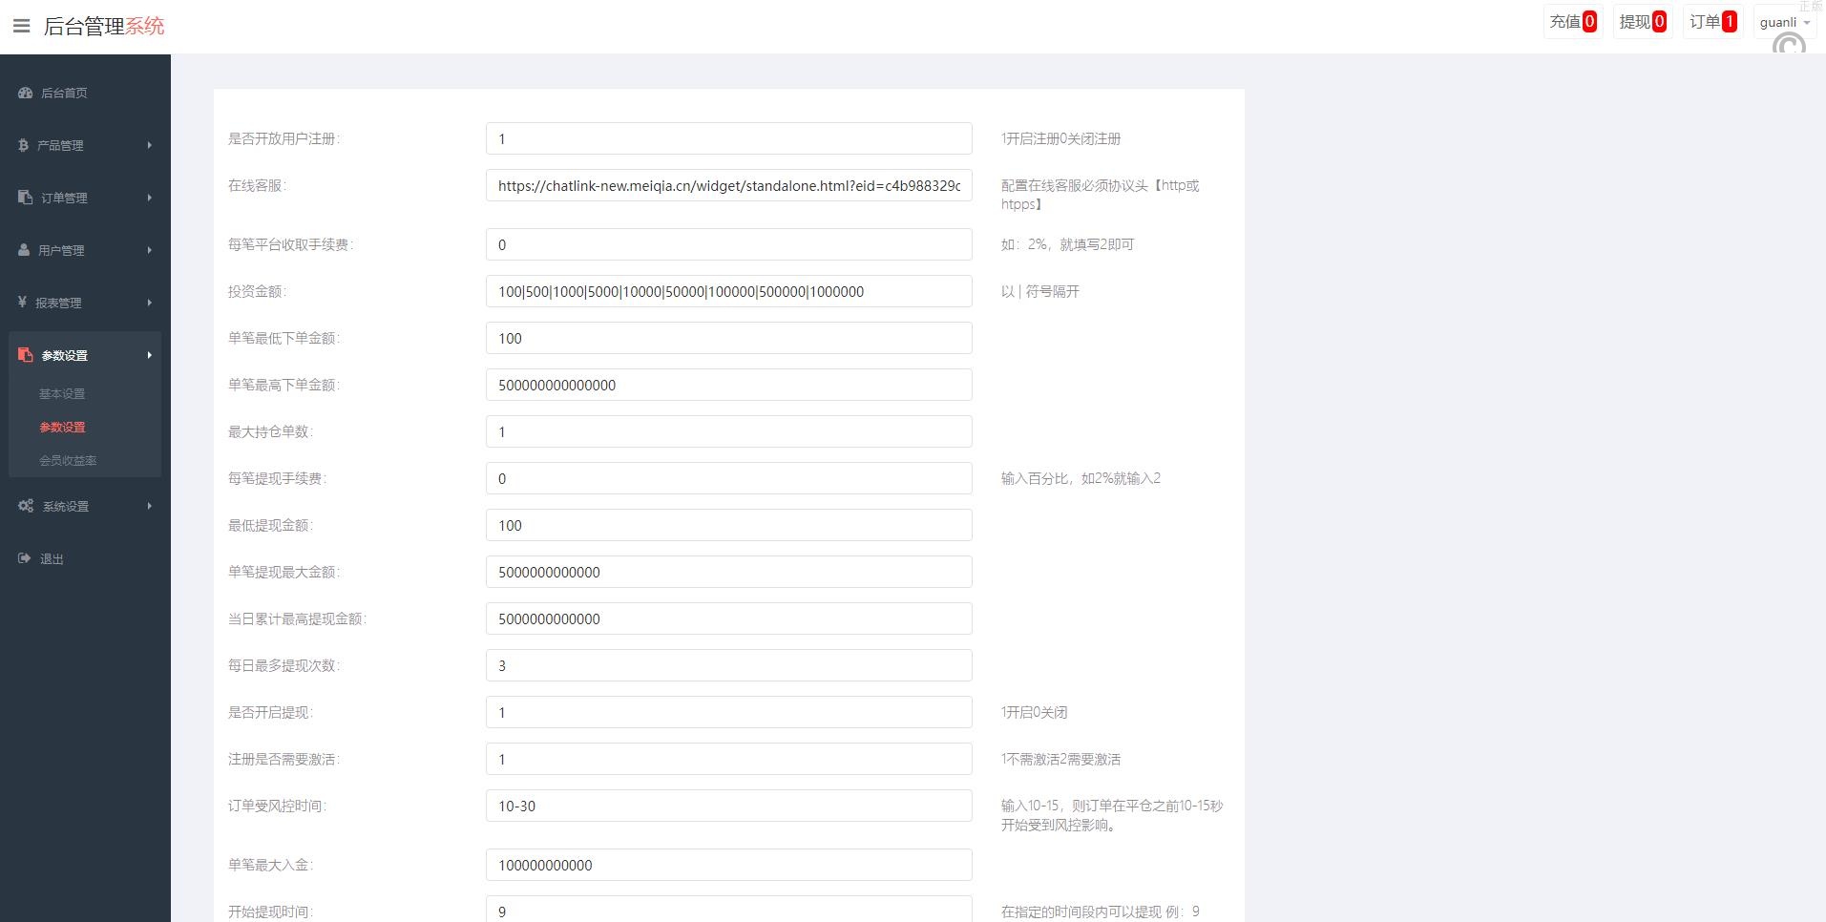The width and height of the screenshot is (1826, 922).
Task: Focus the 最低提现金额 input field
Action: point(728,525)
